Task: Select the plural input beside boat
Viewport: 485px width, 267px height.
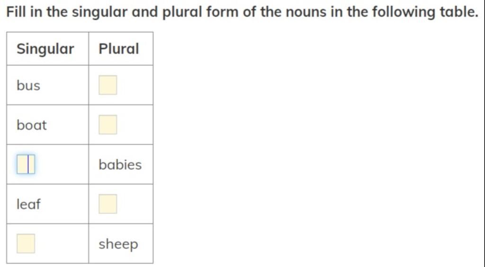Action: (108, 125)
